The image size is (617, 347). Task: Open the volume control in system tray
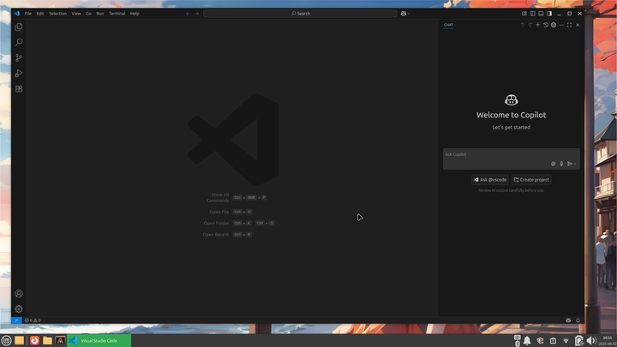pos(591,341)
